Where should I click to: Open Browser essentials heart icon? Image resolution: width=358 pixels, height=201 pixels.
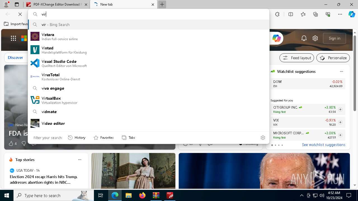click(328, 14)
